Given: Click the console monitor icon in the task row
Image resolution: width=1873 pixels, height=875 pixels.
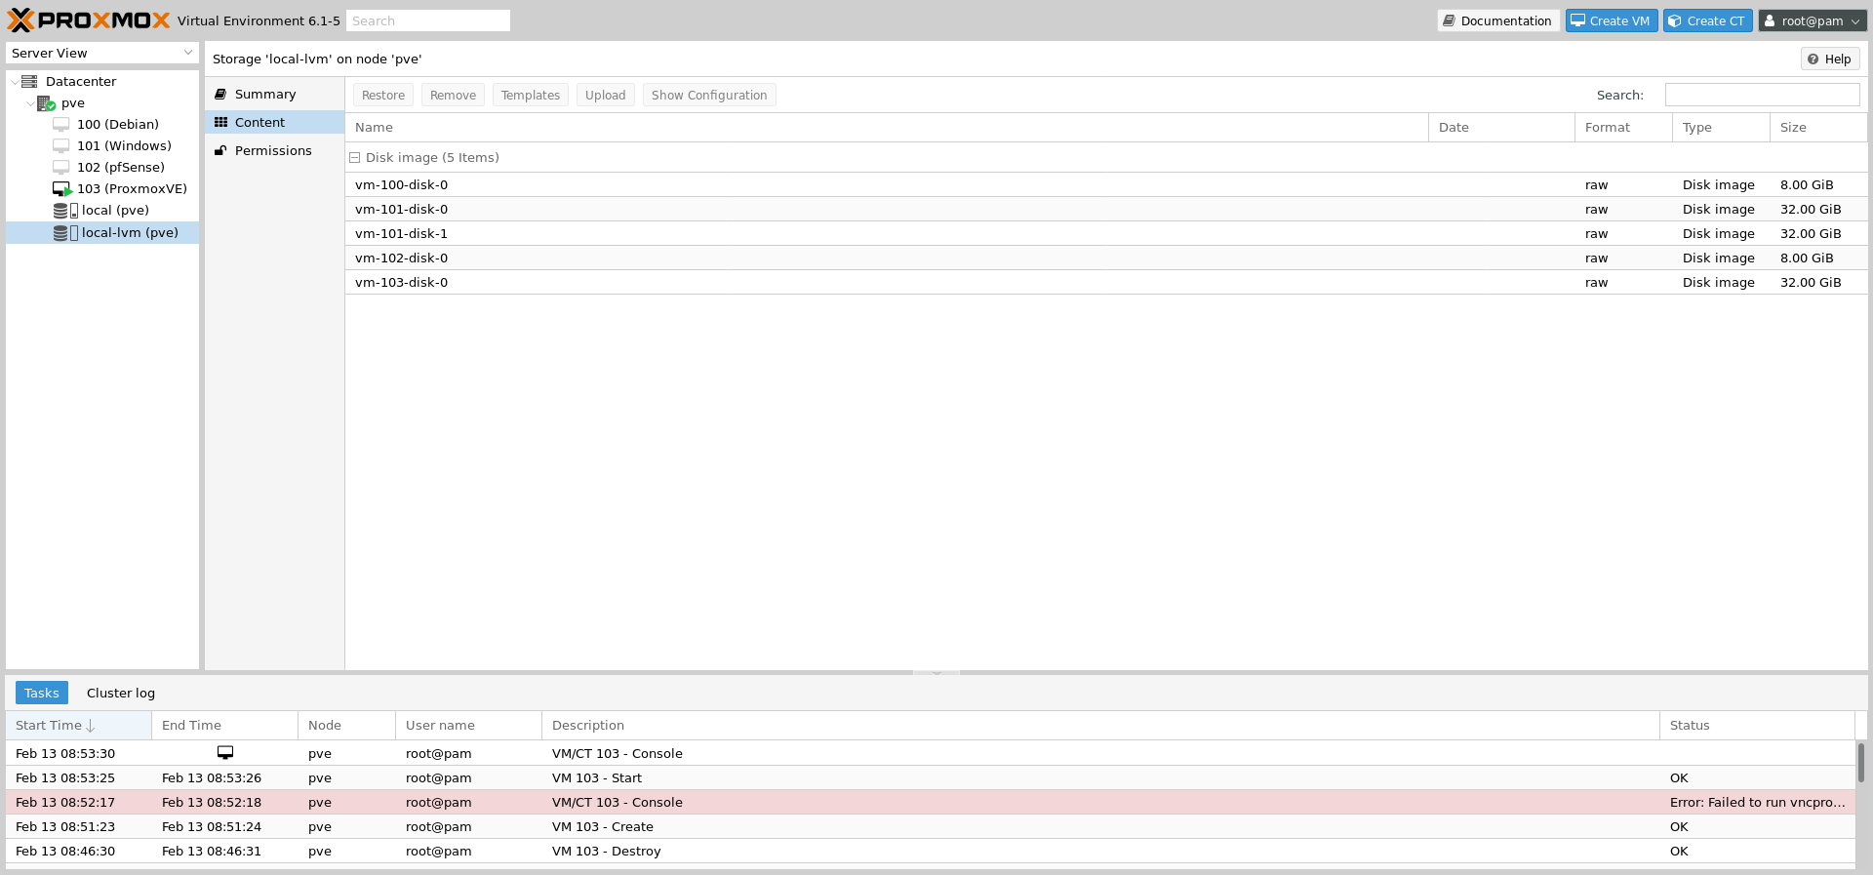Looking at the screenshot, I should coord(225,753).
